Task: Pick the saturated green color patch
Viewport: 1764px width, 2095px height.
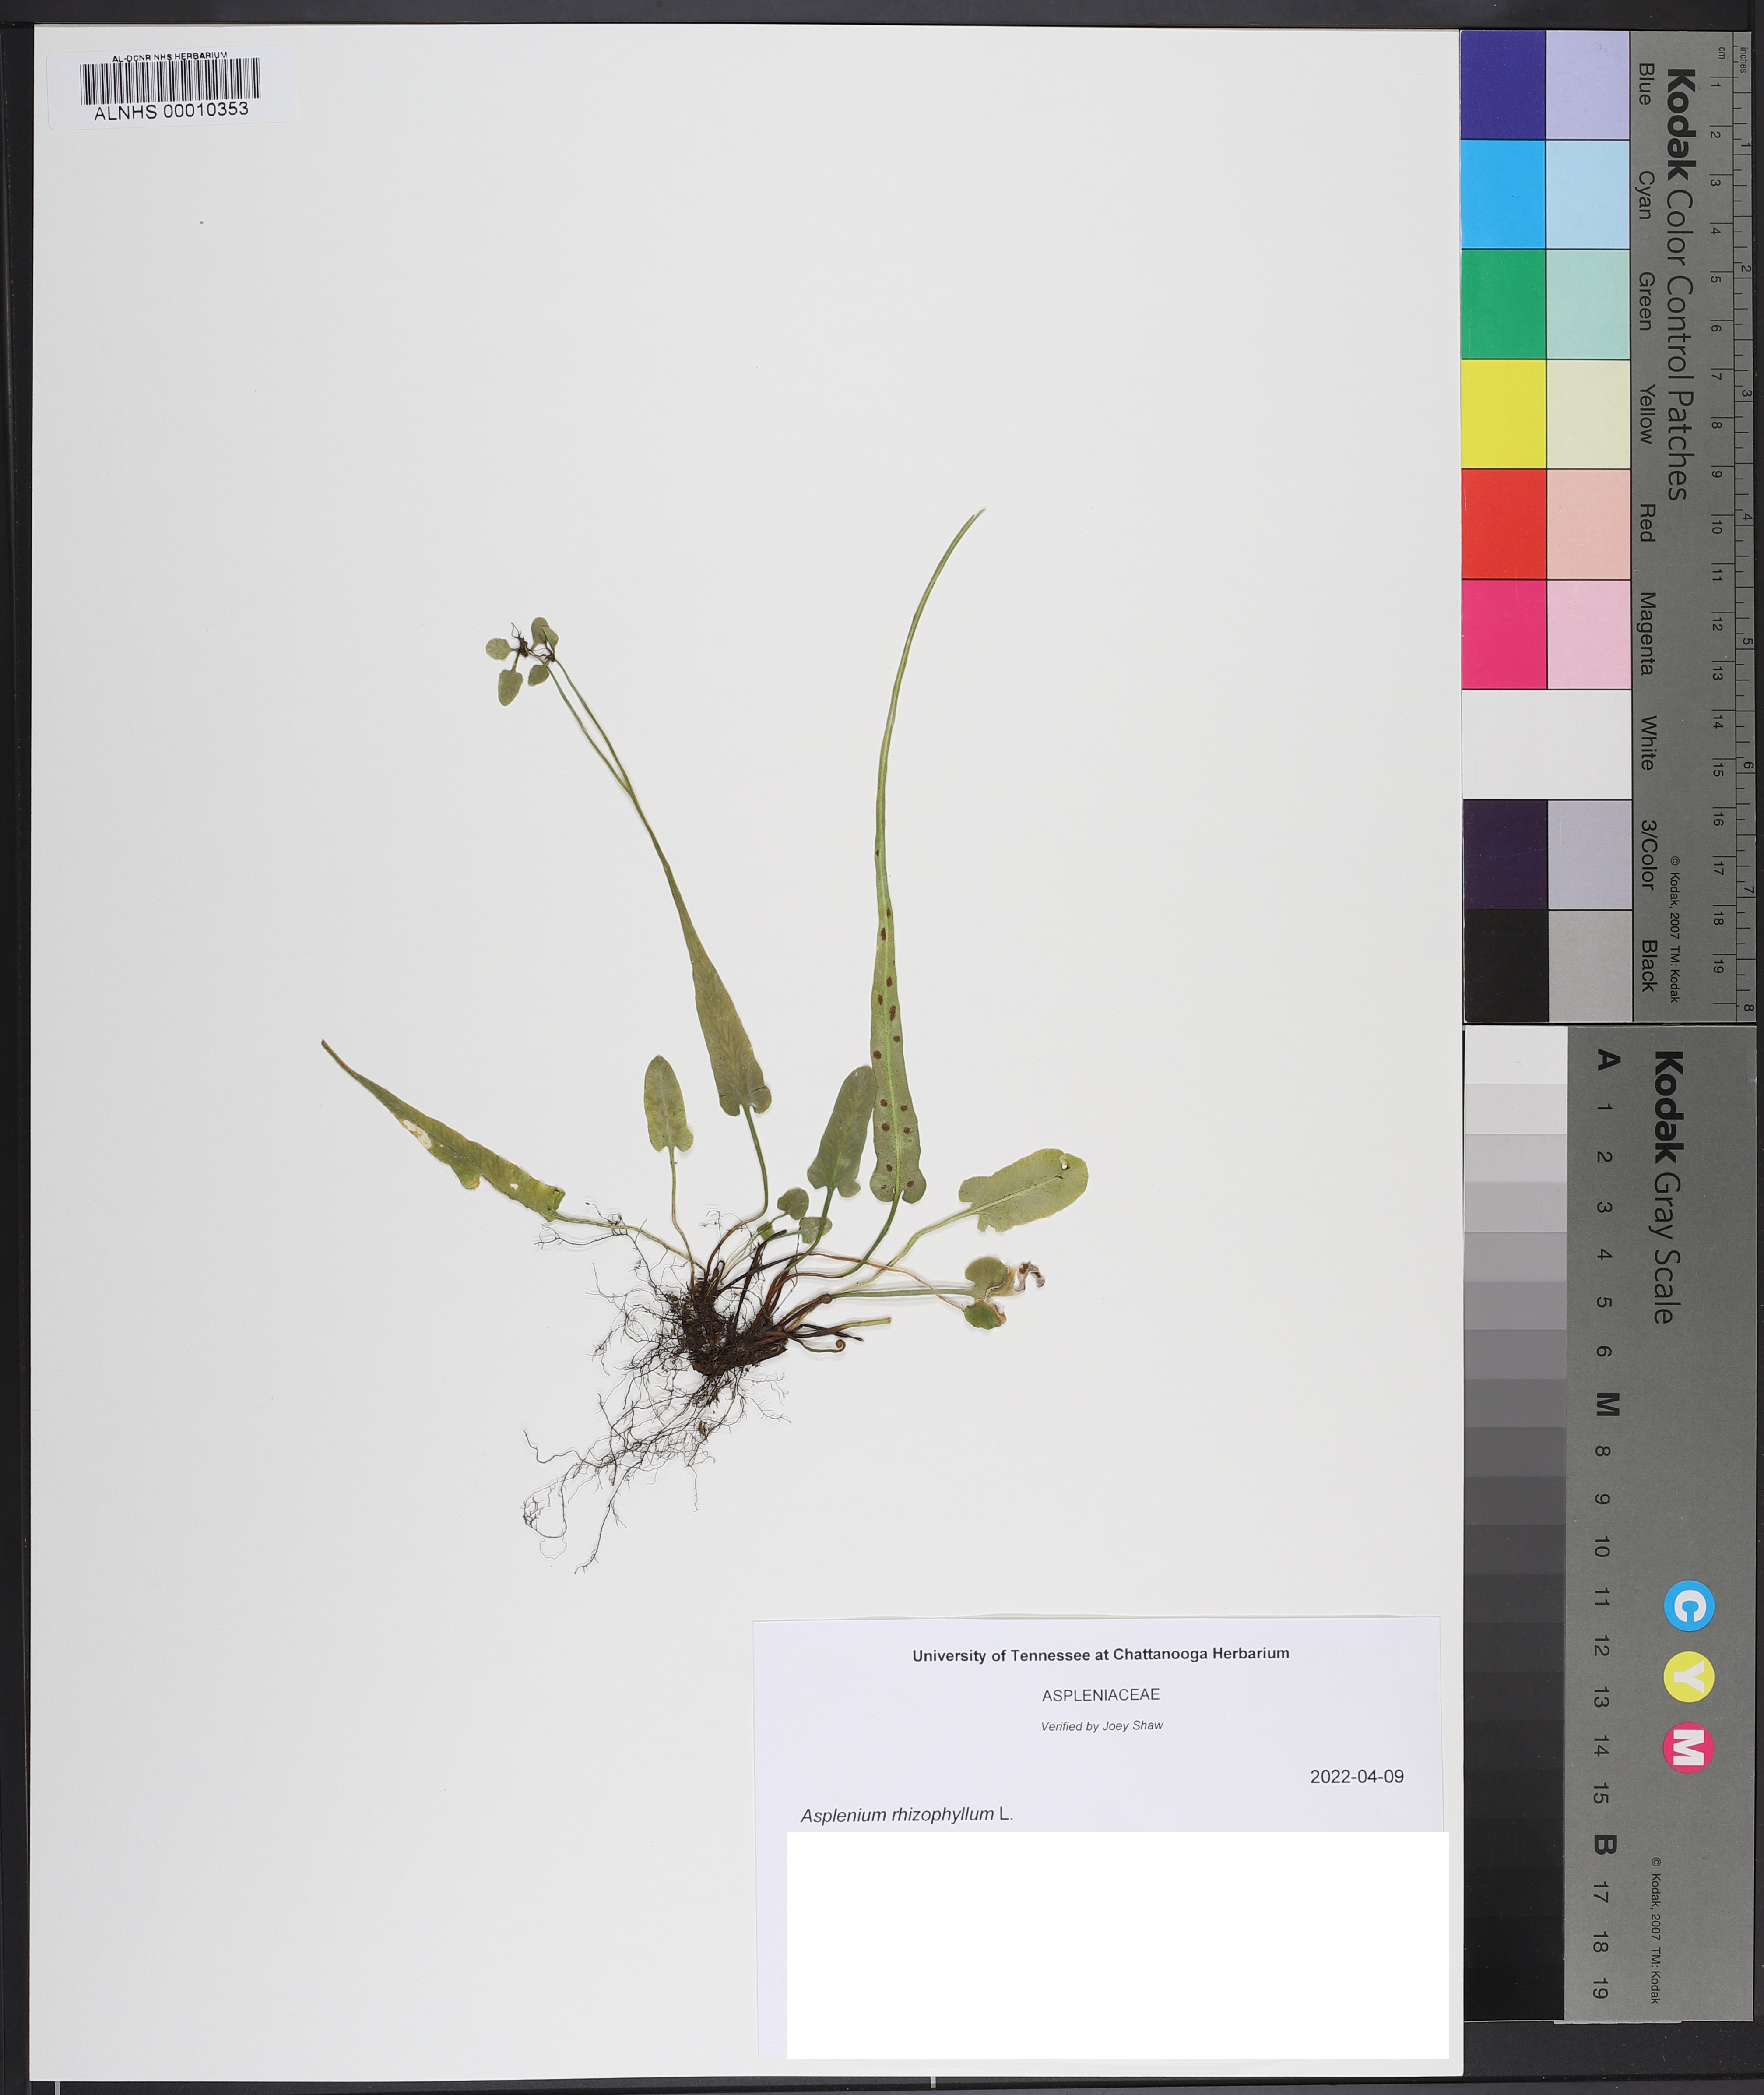Action: (x=1503, y=304)
